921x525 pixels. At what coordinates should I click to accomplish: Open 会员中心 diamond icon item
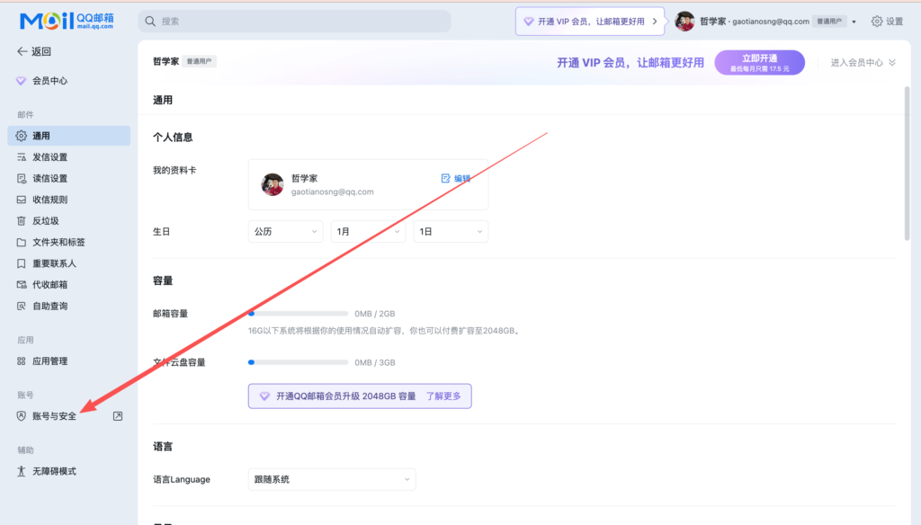[x=22, y=81]
